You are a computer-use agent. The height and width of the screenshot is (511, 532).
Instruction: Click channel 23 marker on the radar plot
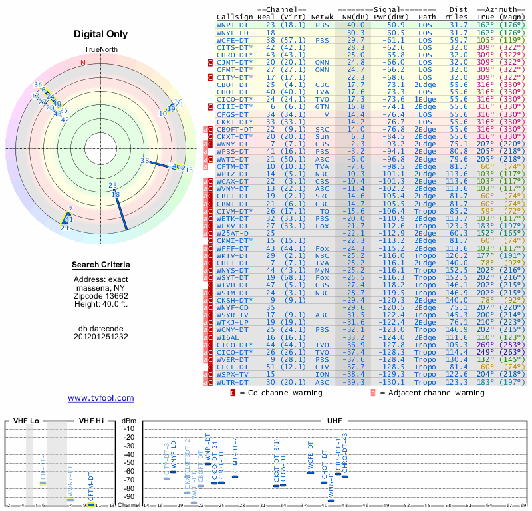(113, 186)
